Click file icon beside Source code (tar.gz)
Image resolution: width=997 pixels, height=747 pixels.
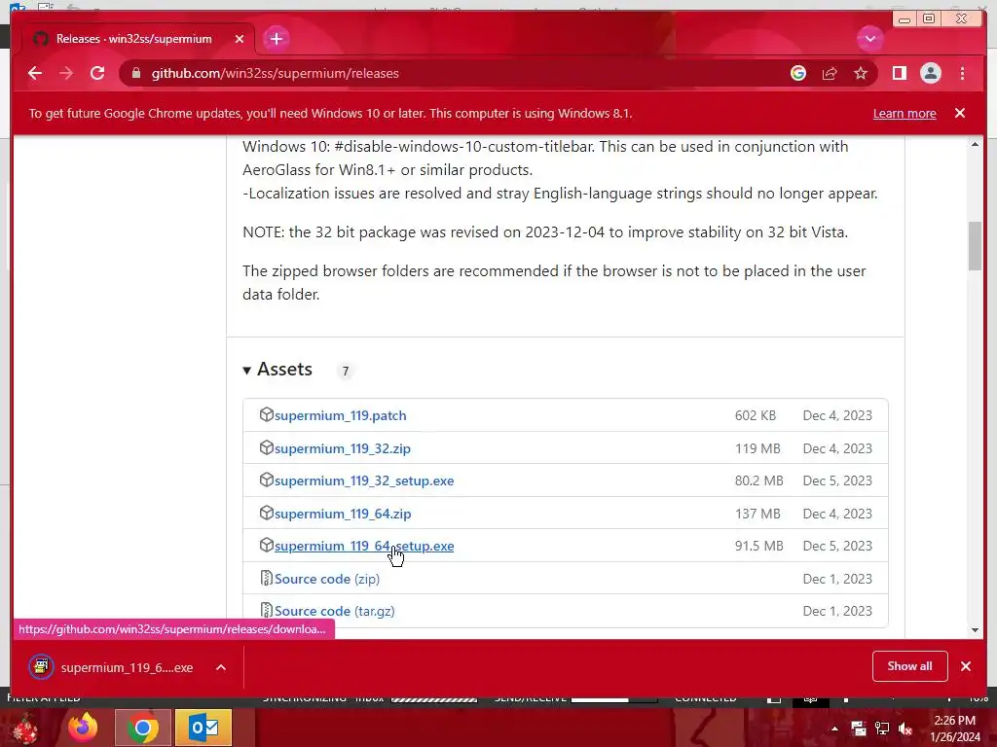[x=267, y=611]
